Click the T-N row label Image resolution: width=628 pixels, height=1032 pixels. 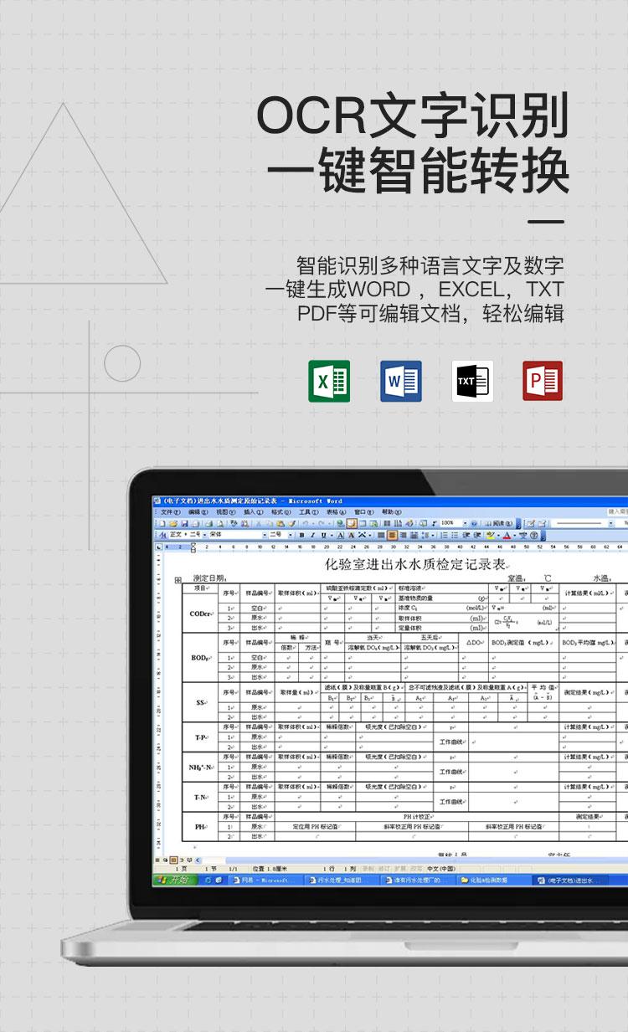pyautogui.click(x=201, y=797)
